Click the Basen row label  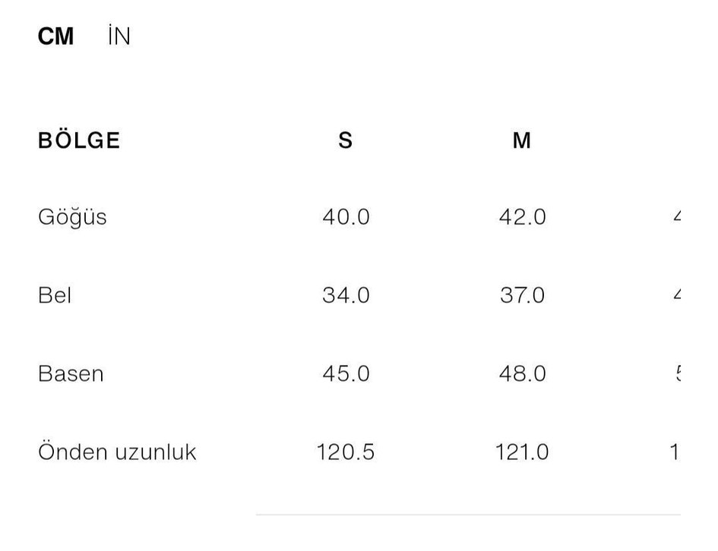pyautogui.click(x=71, y=373)
